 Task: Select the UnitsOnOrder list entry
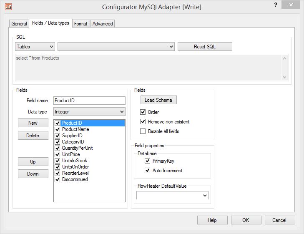point(75,167)
